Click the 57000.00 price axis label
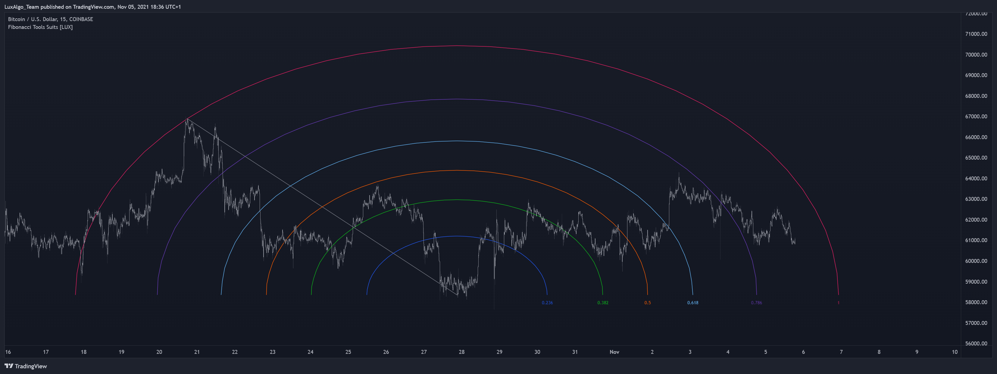 pyautogui.click(x=976, y=323)
